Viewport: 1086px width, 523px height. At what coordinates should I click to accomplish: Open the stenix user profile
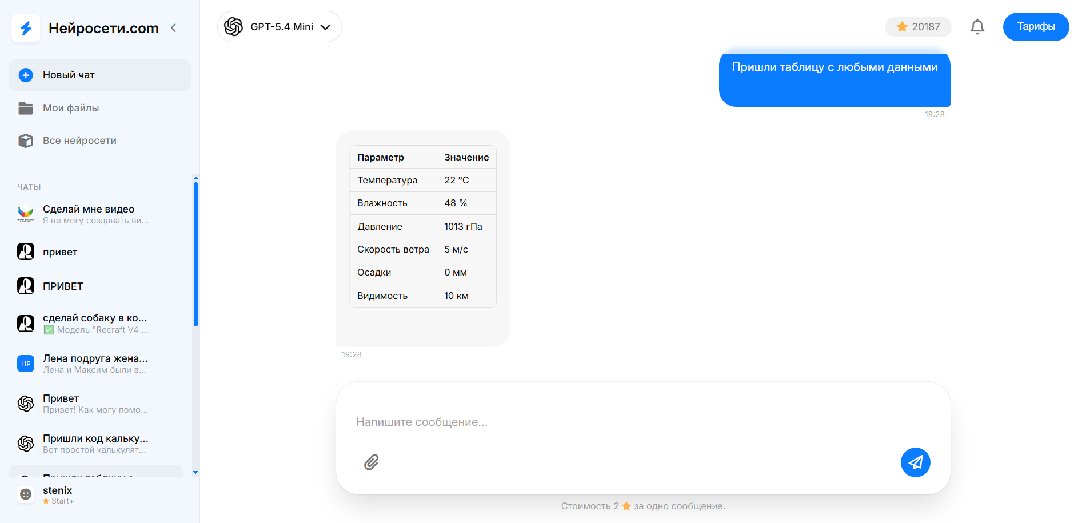[57, 494]
